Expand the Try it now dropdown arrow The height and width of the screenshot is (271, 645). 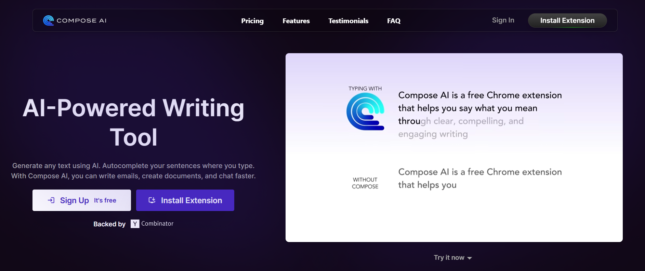[x=470, y=258]
